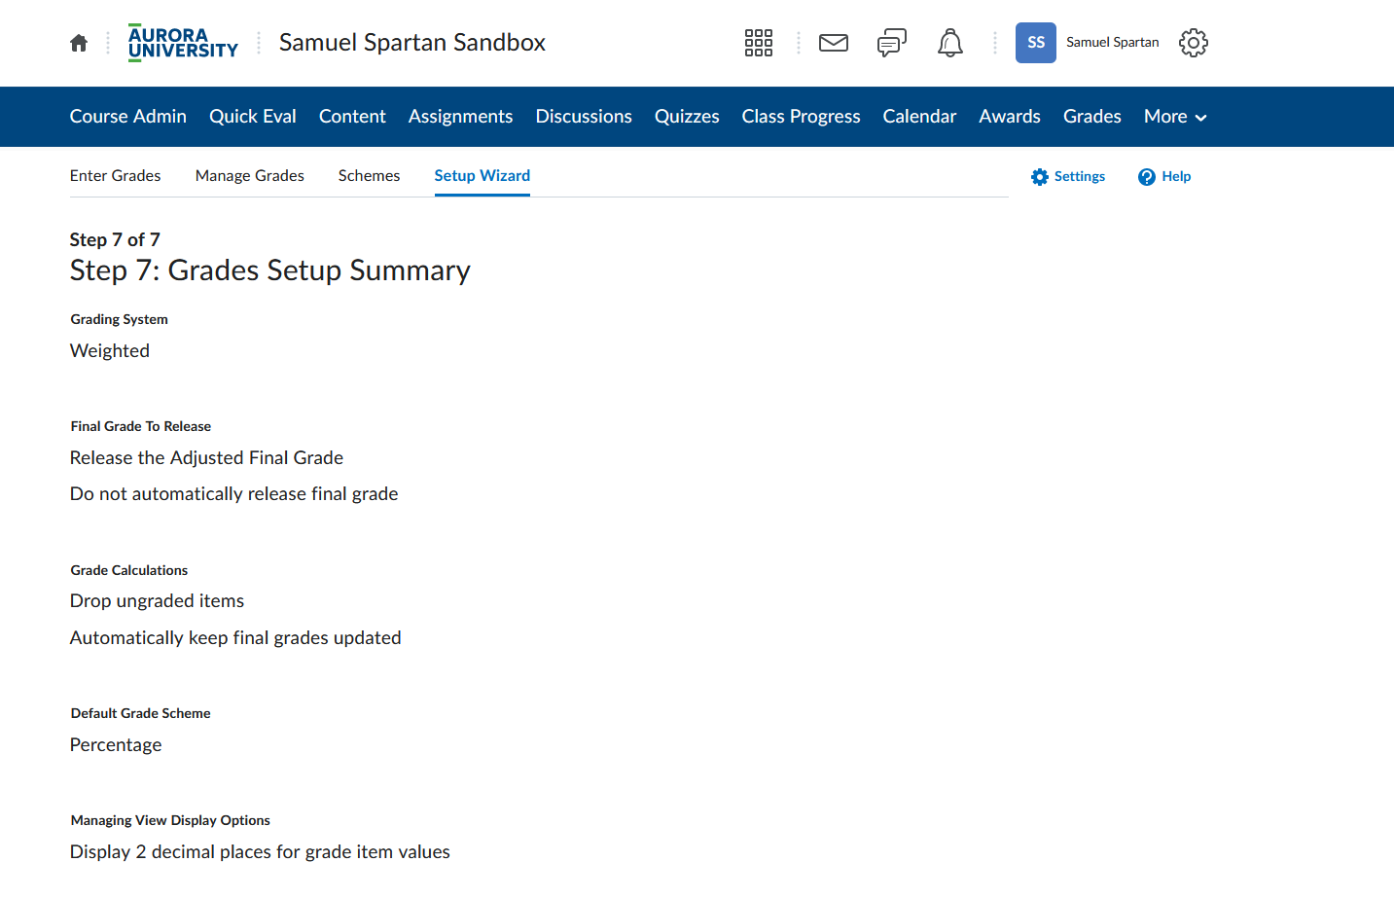This screenshot has height=898, width=1394.
Task: Click the 'Weighted' grading system value
Action: (110, 351)
